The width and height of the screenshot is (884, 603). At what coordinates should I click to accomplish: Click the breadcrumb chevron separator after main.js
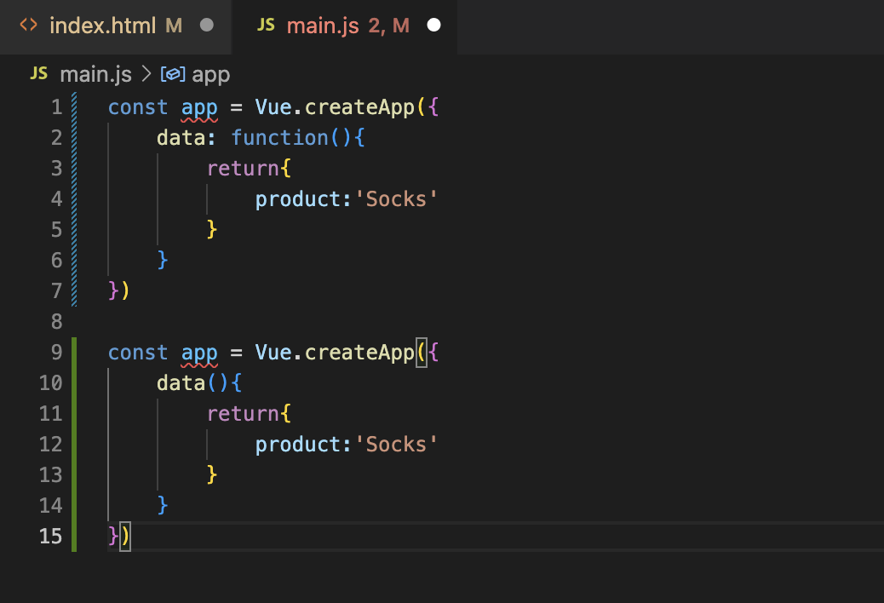pyautogui.click(x=146, y=74)
